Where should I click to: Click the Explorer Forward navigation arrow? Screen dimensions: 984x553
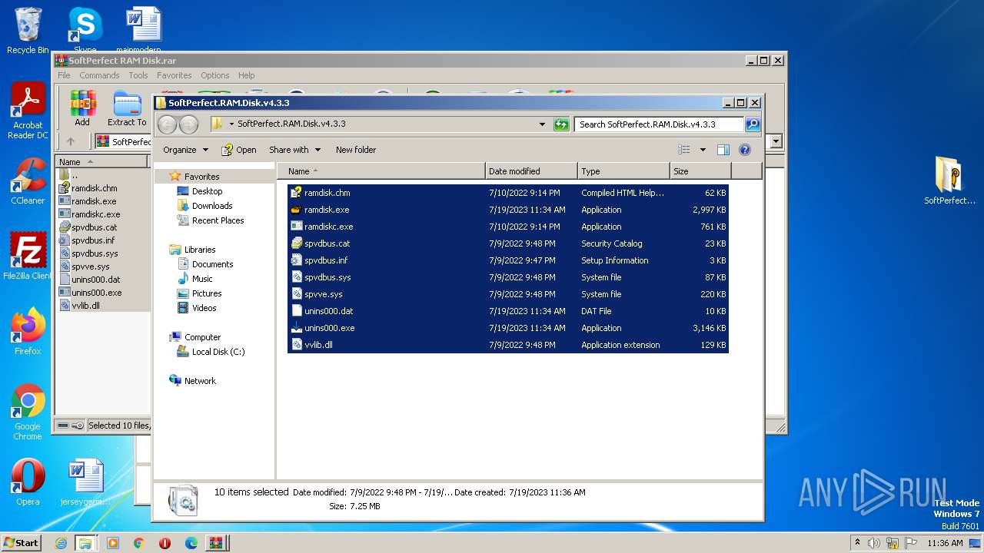(x=188, y=124)
